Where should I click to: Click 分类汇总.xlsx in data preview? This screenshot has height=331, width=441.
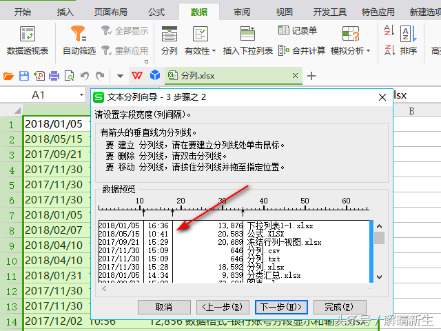[274, 275]
